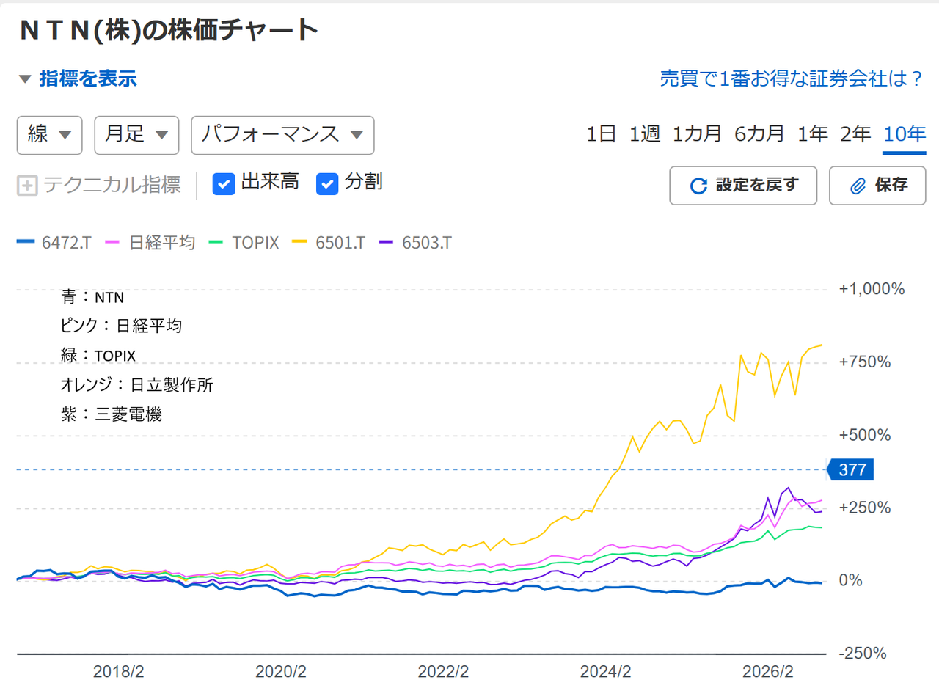The height and width of the screenshot is (688, 939).
Task: Expand テクニカル指標 with the plus icon
Action: tap(27, 185)
